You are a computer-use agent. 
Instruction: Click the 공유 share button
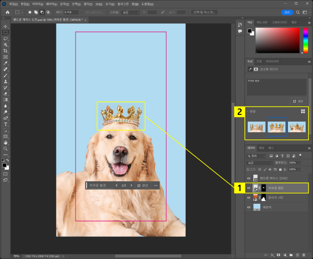click(287, 11)
